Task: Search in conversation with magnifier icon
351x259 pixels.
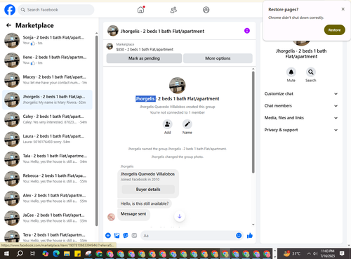Action: [x=311, y=72]
